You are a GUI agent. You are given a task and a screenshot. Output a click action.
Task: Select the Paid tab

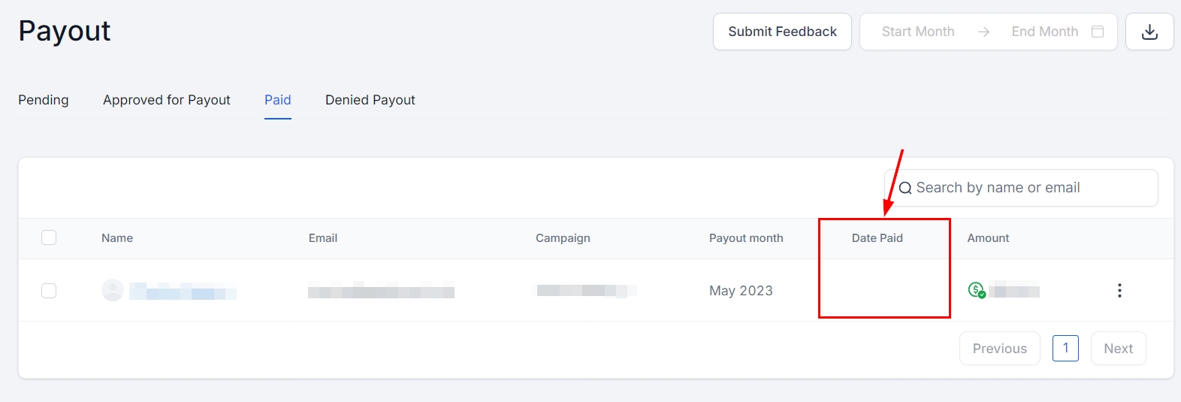tap(278, 100)
